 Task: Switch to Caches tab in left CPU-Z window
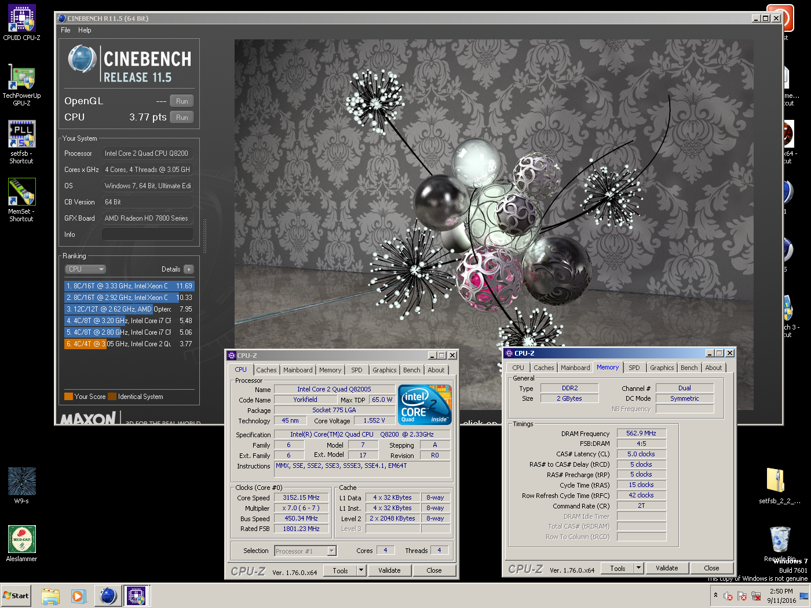(x=266, y=370)
